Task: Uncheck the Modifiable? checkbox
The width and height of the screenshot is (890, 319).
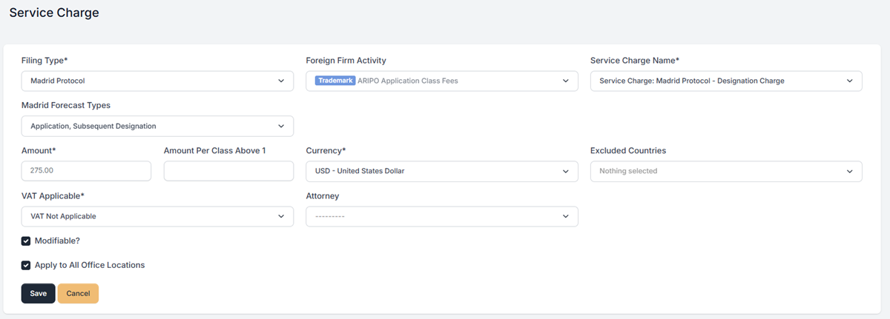Action: (26, 241)
